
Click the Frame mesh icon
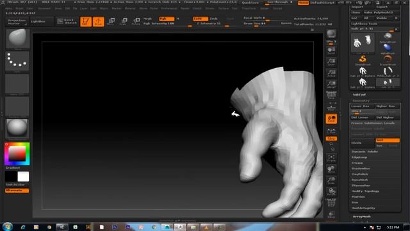tap(331, 158)
